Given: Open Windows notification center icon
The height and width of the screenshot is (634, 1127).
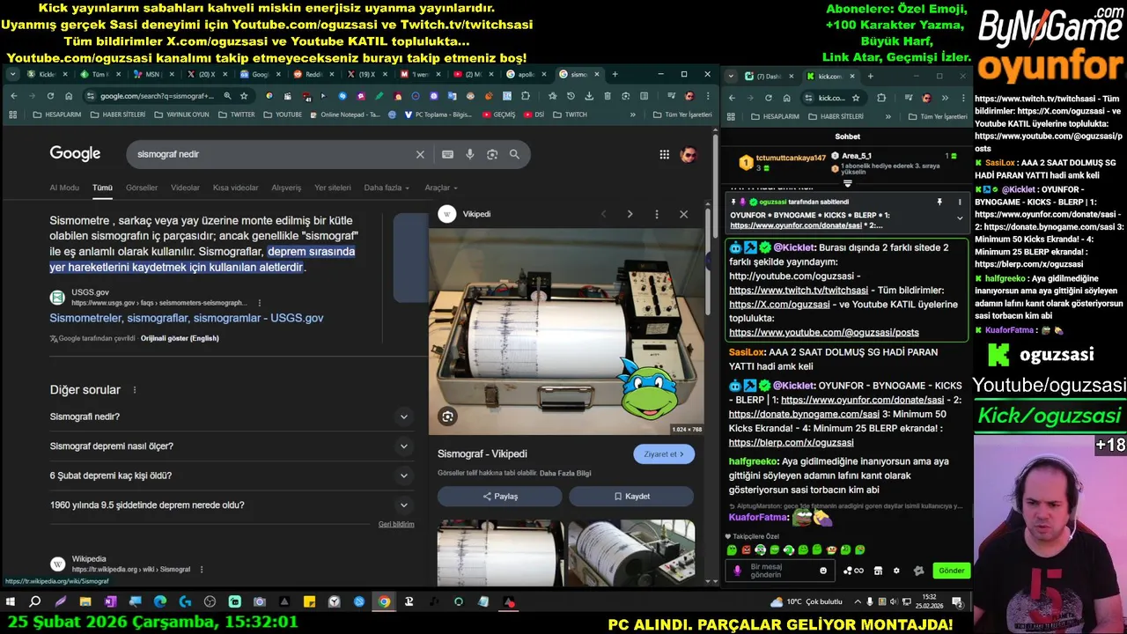Looking at the screenshot, I should click(x=957, y=602).
